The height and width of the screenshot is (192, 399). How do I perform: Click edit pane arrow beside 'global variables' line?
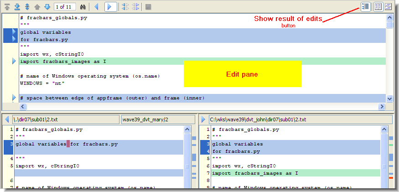14,32
